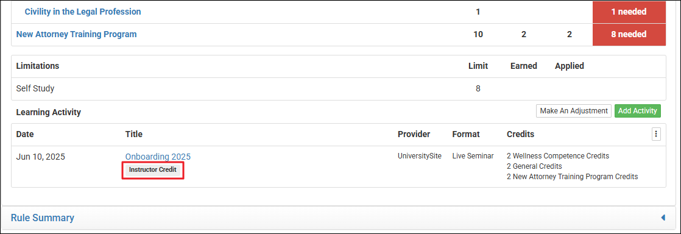This screenshot has width=681, height=234.
Task: Click the red 1 needed status badge
Action: [x=629, y=12]
